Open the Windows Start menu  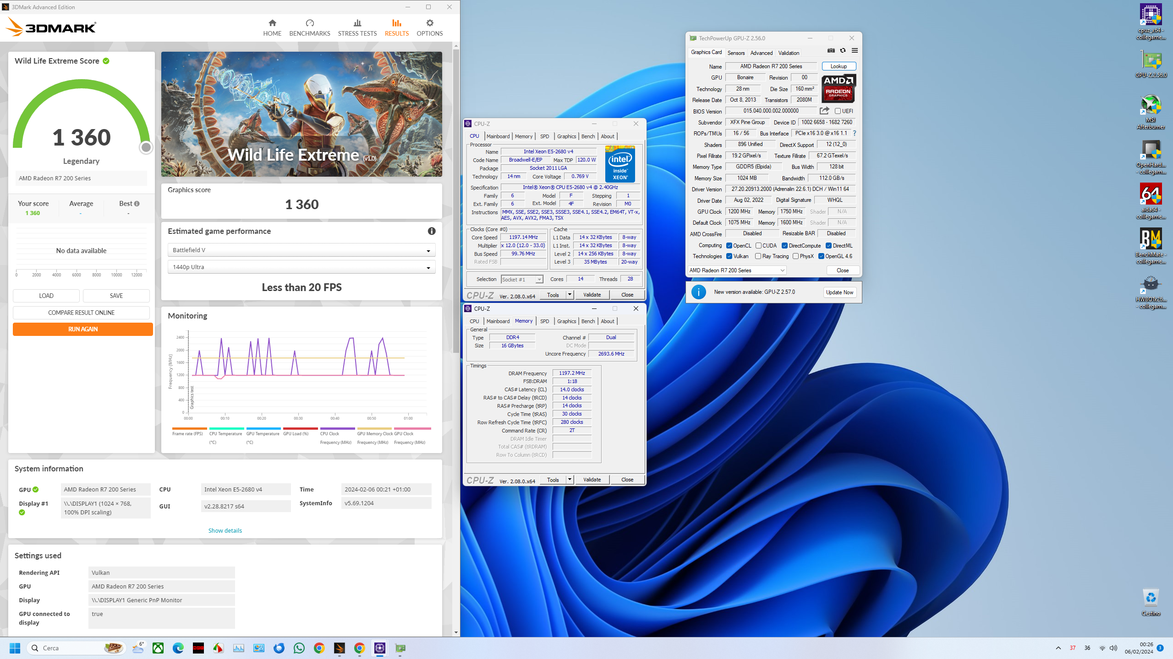[15, 648]
